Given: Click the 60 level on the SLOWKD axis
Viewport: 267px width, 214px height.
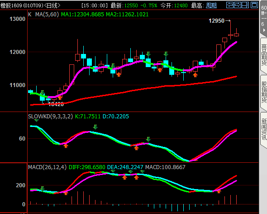Looking at the screenshot, I should [x=22, y=139].
